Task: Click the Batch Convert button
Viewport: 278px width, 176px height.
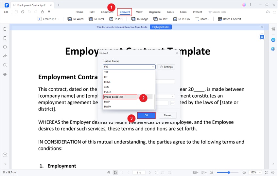Action: (229, 19)
